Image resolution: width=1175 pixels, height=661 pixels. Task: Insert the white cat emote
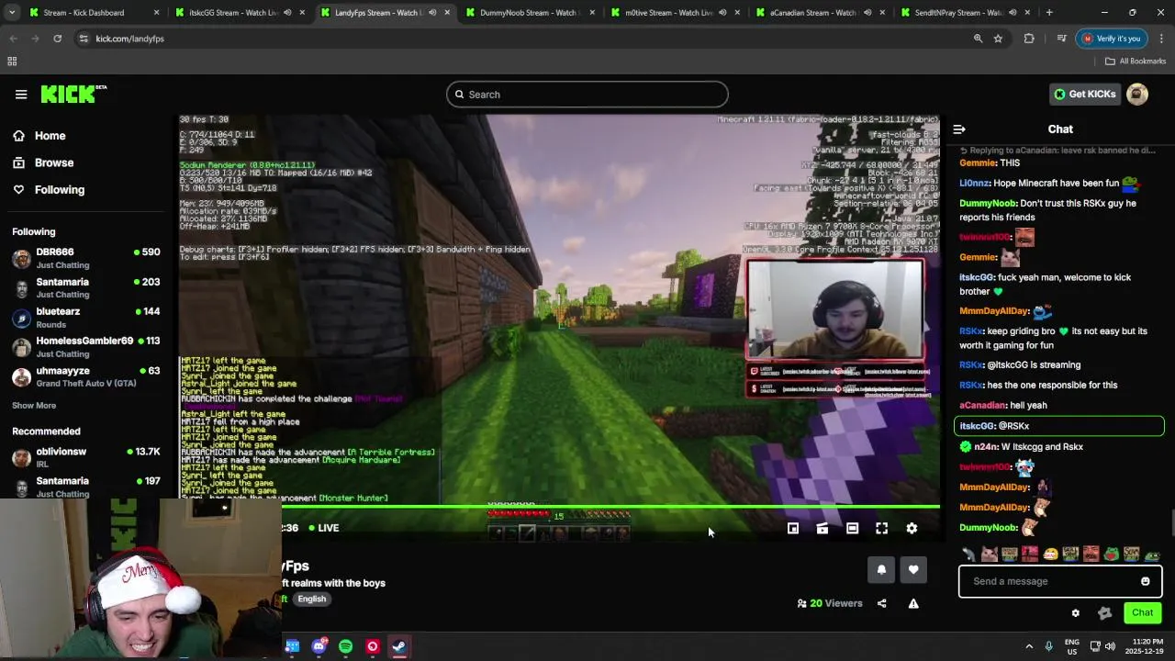pos(989,555)
